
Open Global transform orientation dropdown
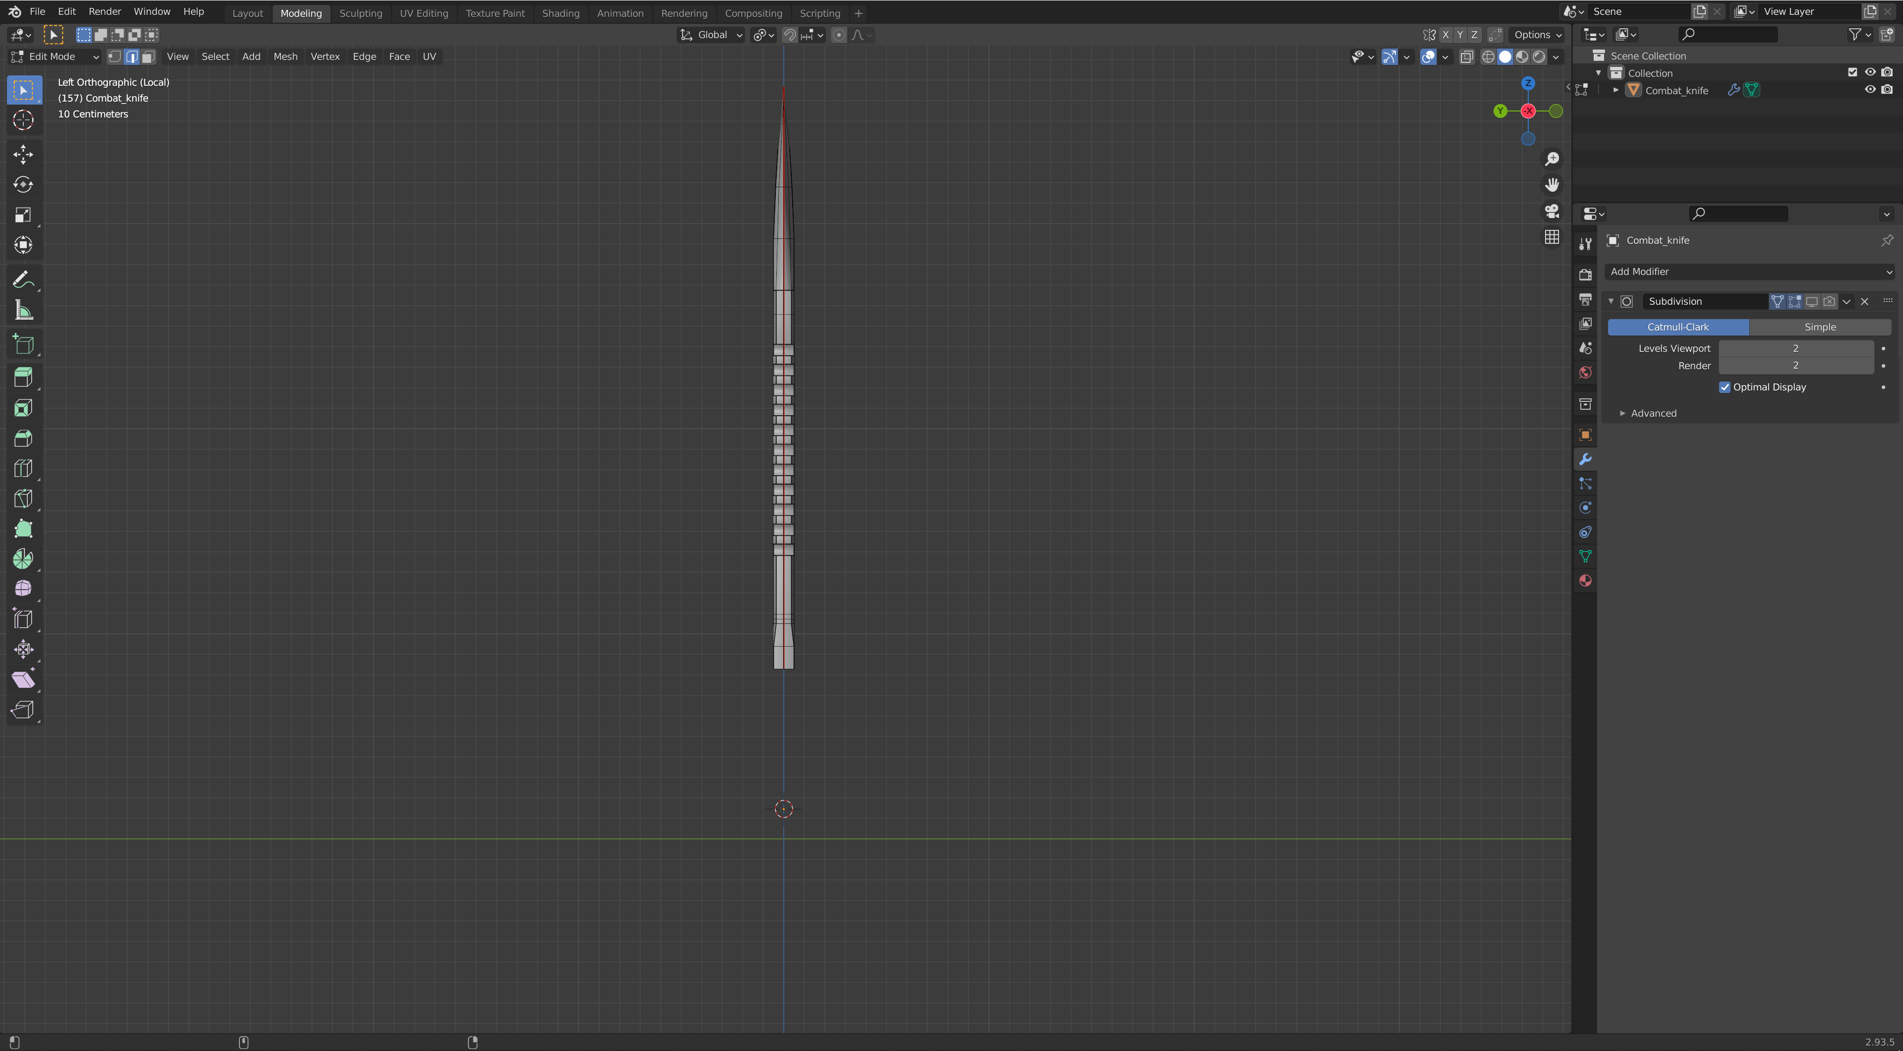click(711, 35)
